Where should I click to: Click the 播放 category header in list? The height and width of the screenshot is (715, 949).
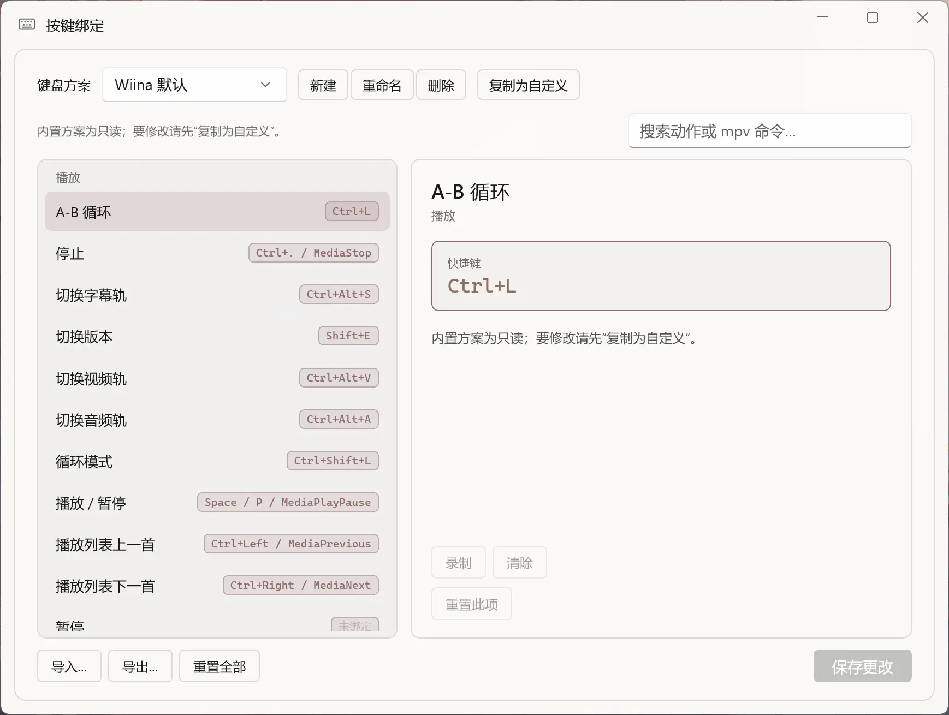pos(68,178)
